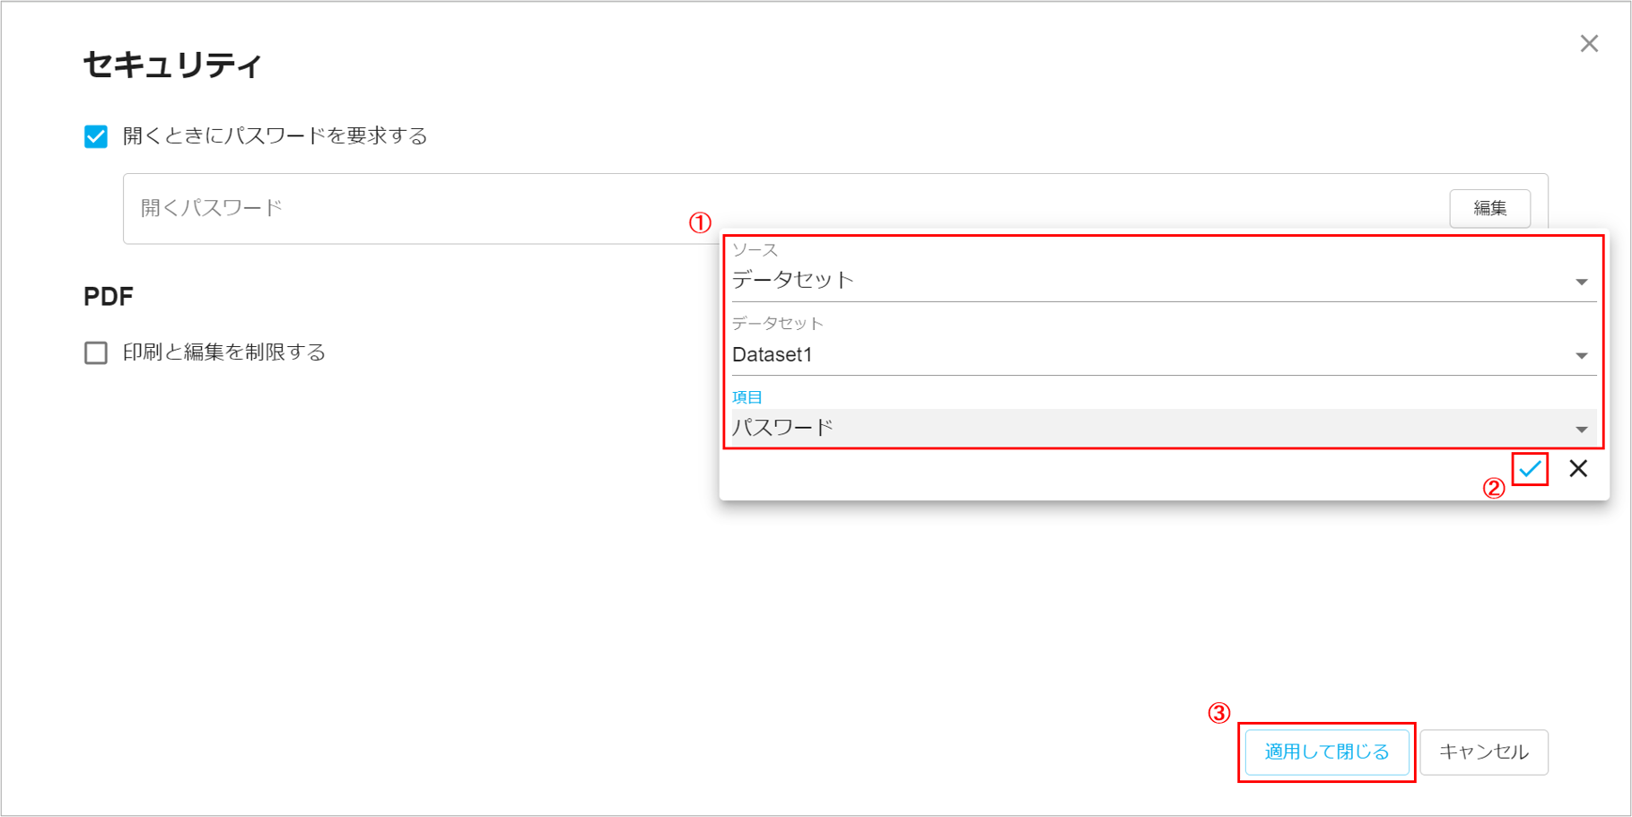This screenshot has height=817, width=1632.
Task: Click the PDF section heading
Action: point(107,295)
